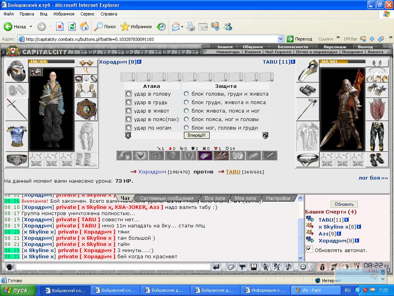Open the Forward button history dropdown arrow
The width and height of the screenshot is (394, 296).
(x=50, y=27)
